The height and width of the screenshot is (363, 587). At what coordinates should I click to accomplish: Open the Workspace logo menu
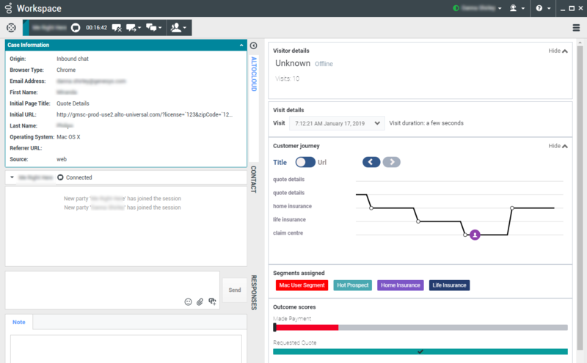[8, 8]
